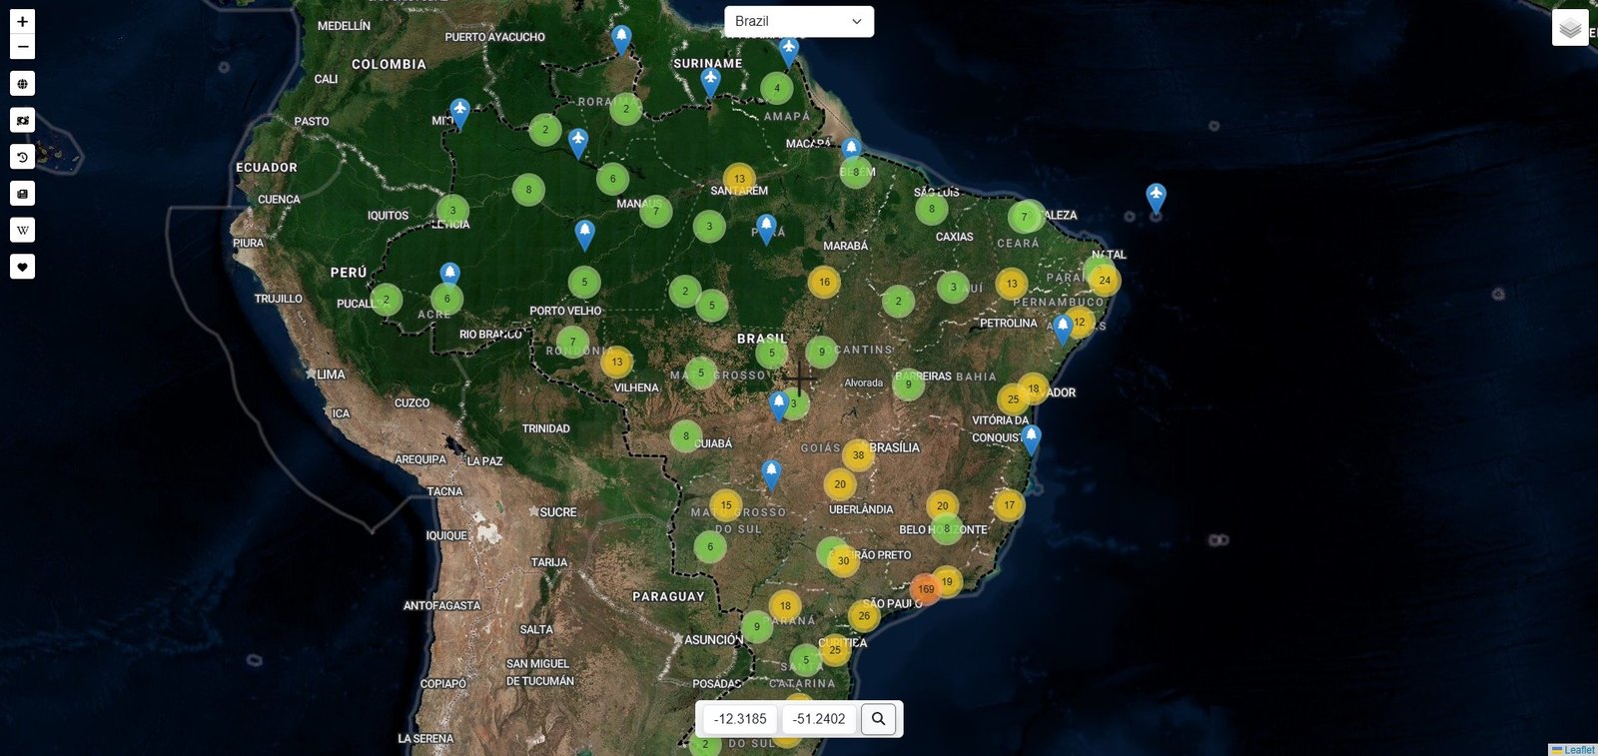This screenshot has height=756, width=1598.
Task: Click the camera icon button
Action: [x=22, y=121]
